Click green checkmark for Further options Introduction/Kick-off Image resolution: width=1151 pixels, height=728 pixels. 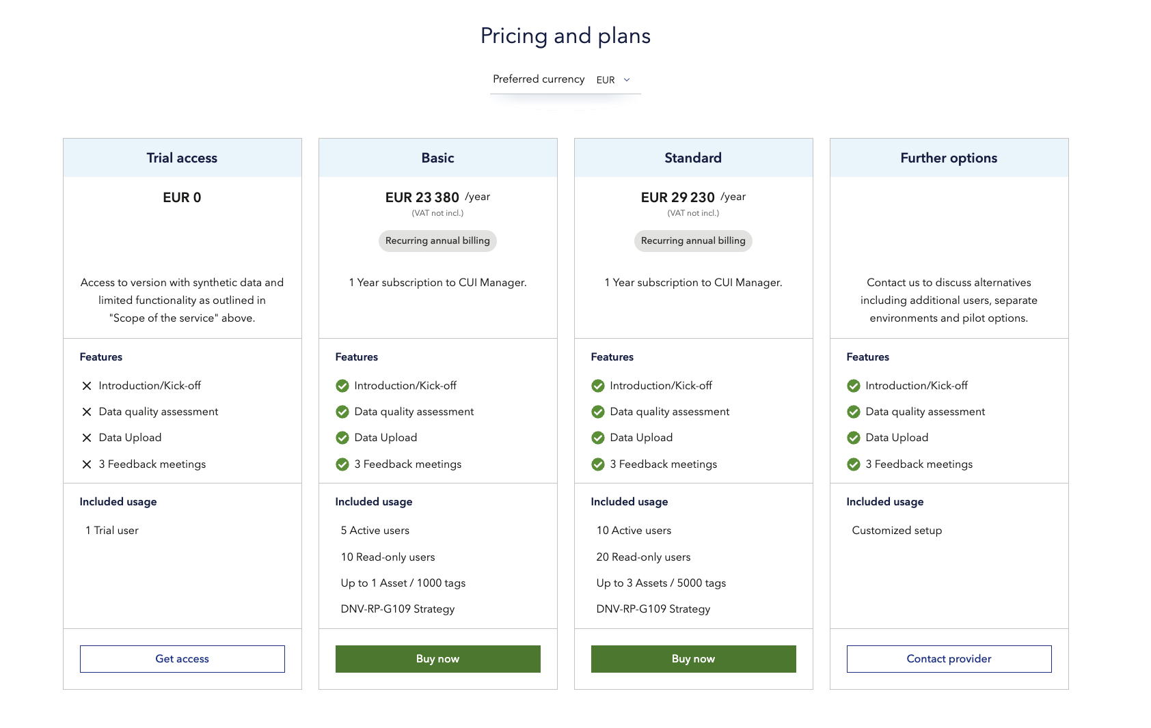coord(854,386)
